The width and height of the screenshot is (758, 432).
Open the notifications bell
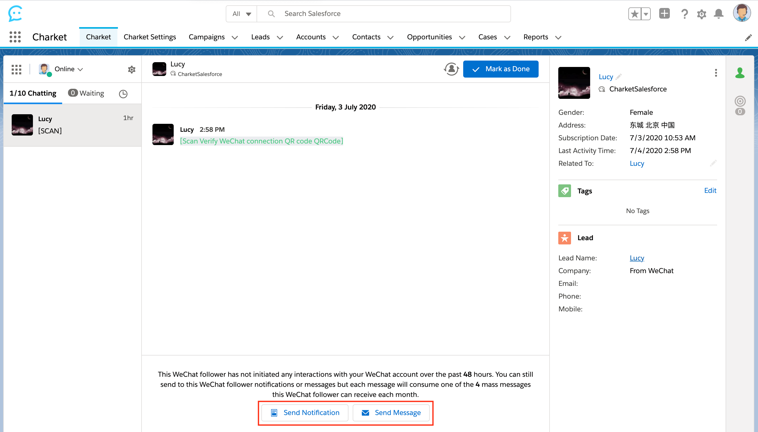(718, 14)
